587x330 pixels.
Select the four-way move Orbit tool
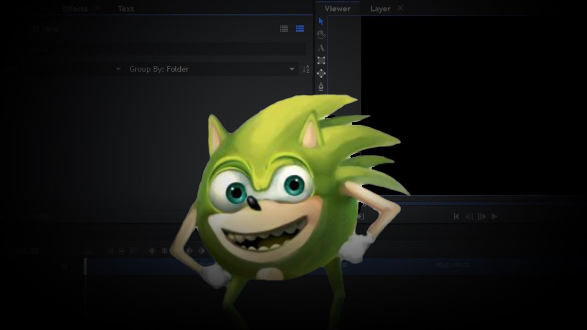[x=321, y=73]
